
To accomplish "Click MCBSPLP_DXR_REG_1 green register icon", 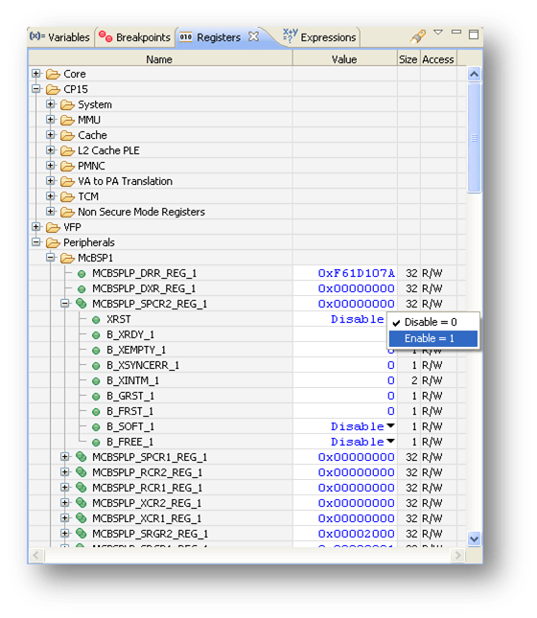I will point(82,289).
